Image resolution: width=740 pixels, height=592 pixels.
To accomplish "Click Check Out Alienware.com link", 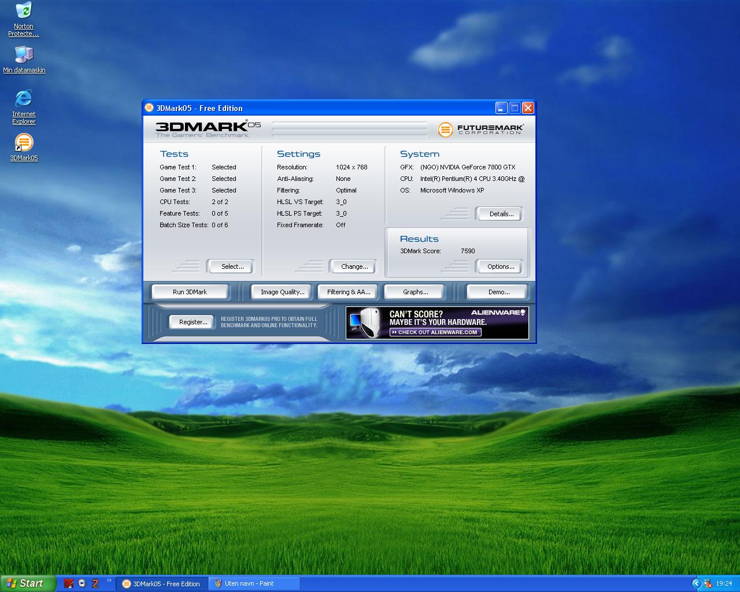I will point(435,332).
